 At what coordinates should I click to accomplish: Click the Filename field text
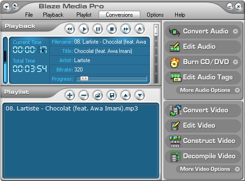[x=110, y=42]
